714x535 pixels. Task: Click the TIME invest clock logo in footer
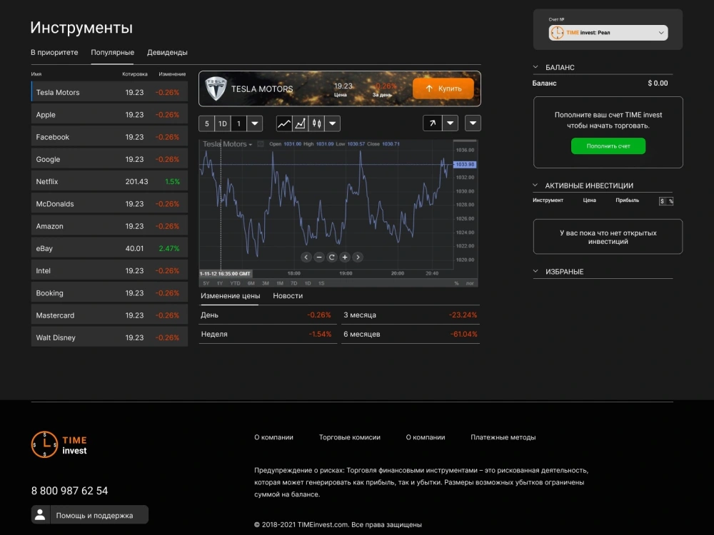click(44, 444)
